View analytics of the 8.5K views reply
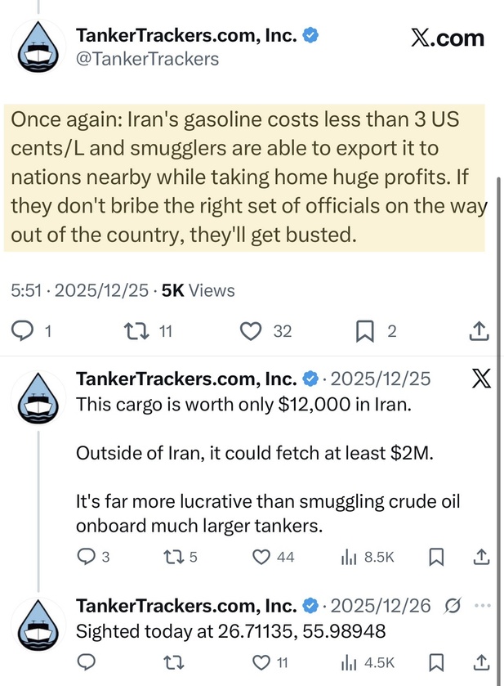Image resolution: width=504 pixels, height=686 pixels. pos(350,557)
